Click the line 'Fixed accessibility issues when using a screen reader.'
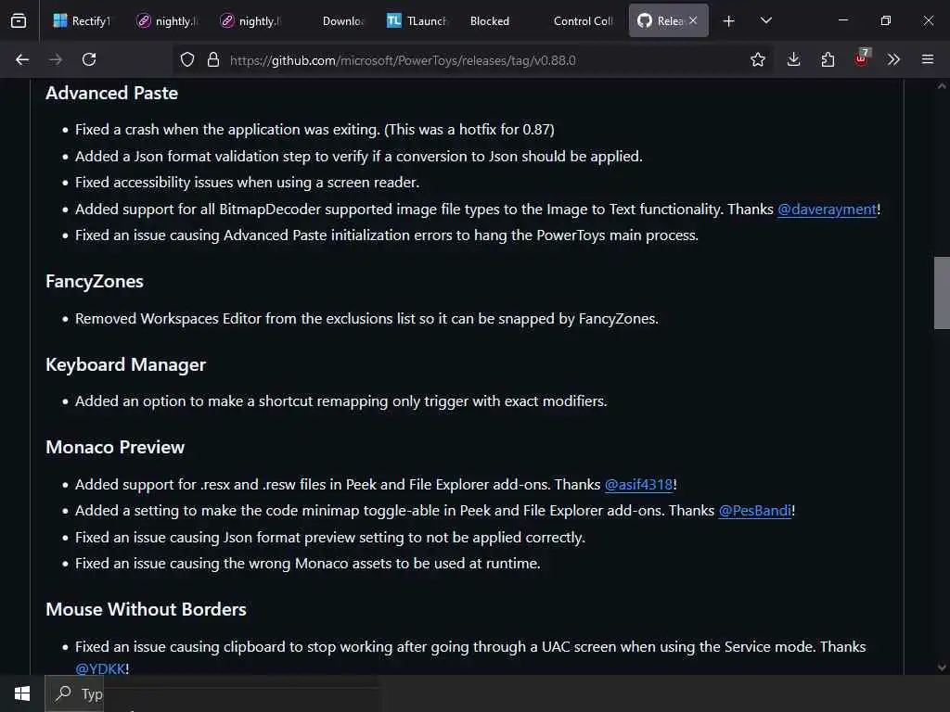The height and width of the screenshot is (712, 950). click(247, 183)
